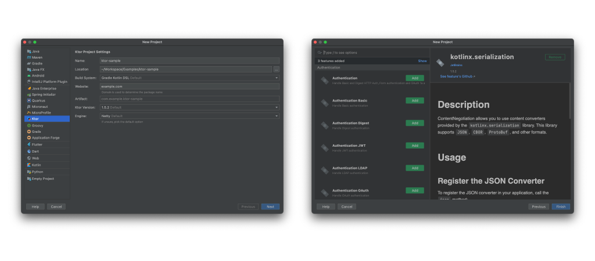The image size is (595, 261).
Task: Open See feature's Github link
Action: pos(457,77)
